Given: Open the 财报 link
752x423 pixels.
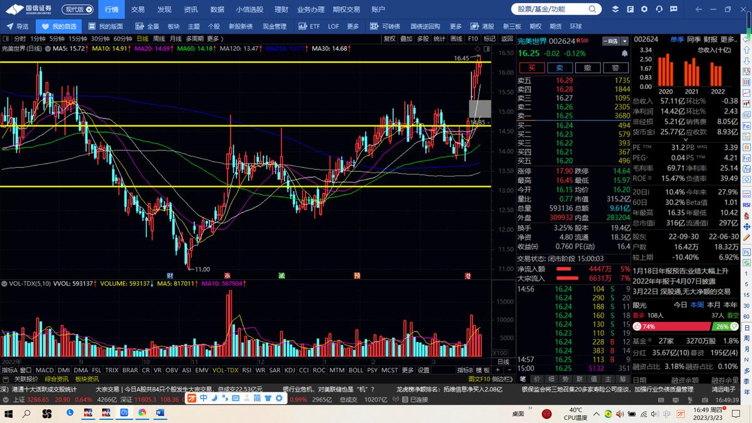Looking at the screenshot, I should tap(710, 39).
